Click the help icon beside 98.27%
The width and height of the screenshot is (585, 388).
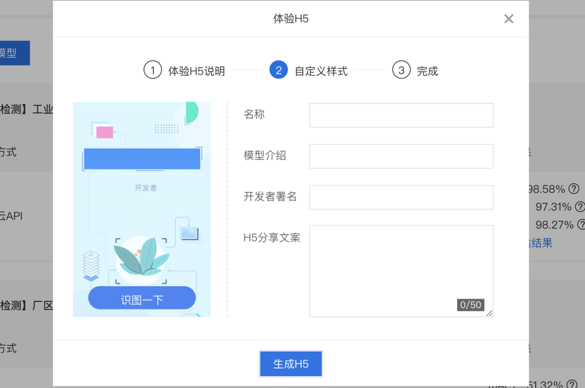pos(581,225)
